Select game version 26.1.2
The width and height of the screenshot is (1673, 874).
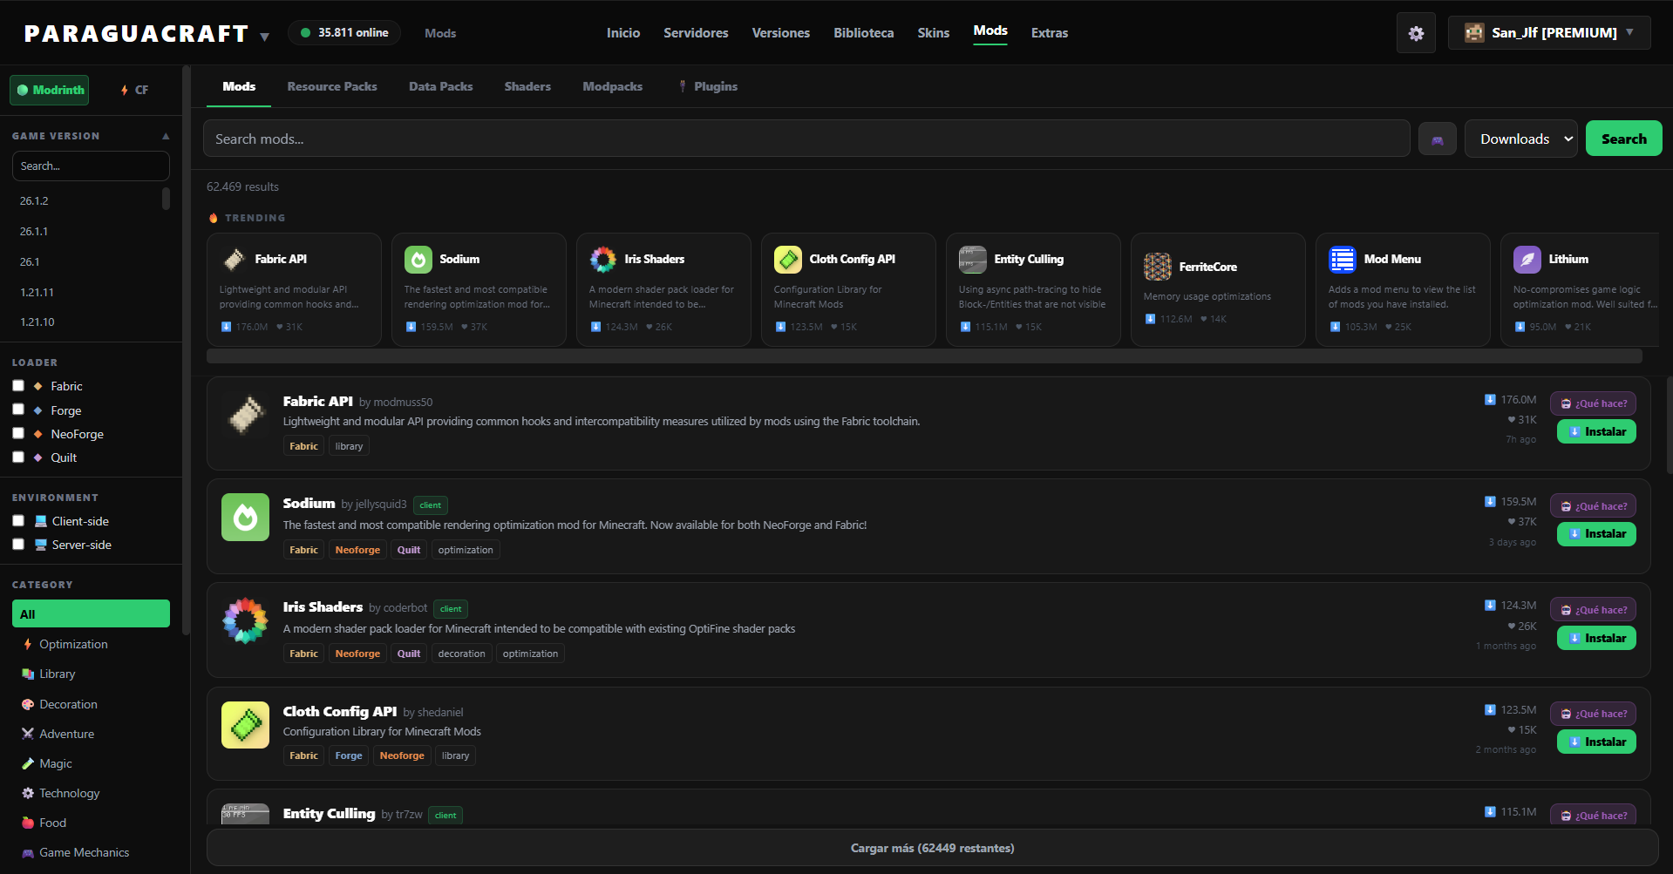(34, 200)
